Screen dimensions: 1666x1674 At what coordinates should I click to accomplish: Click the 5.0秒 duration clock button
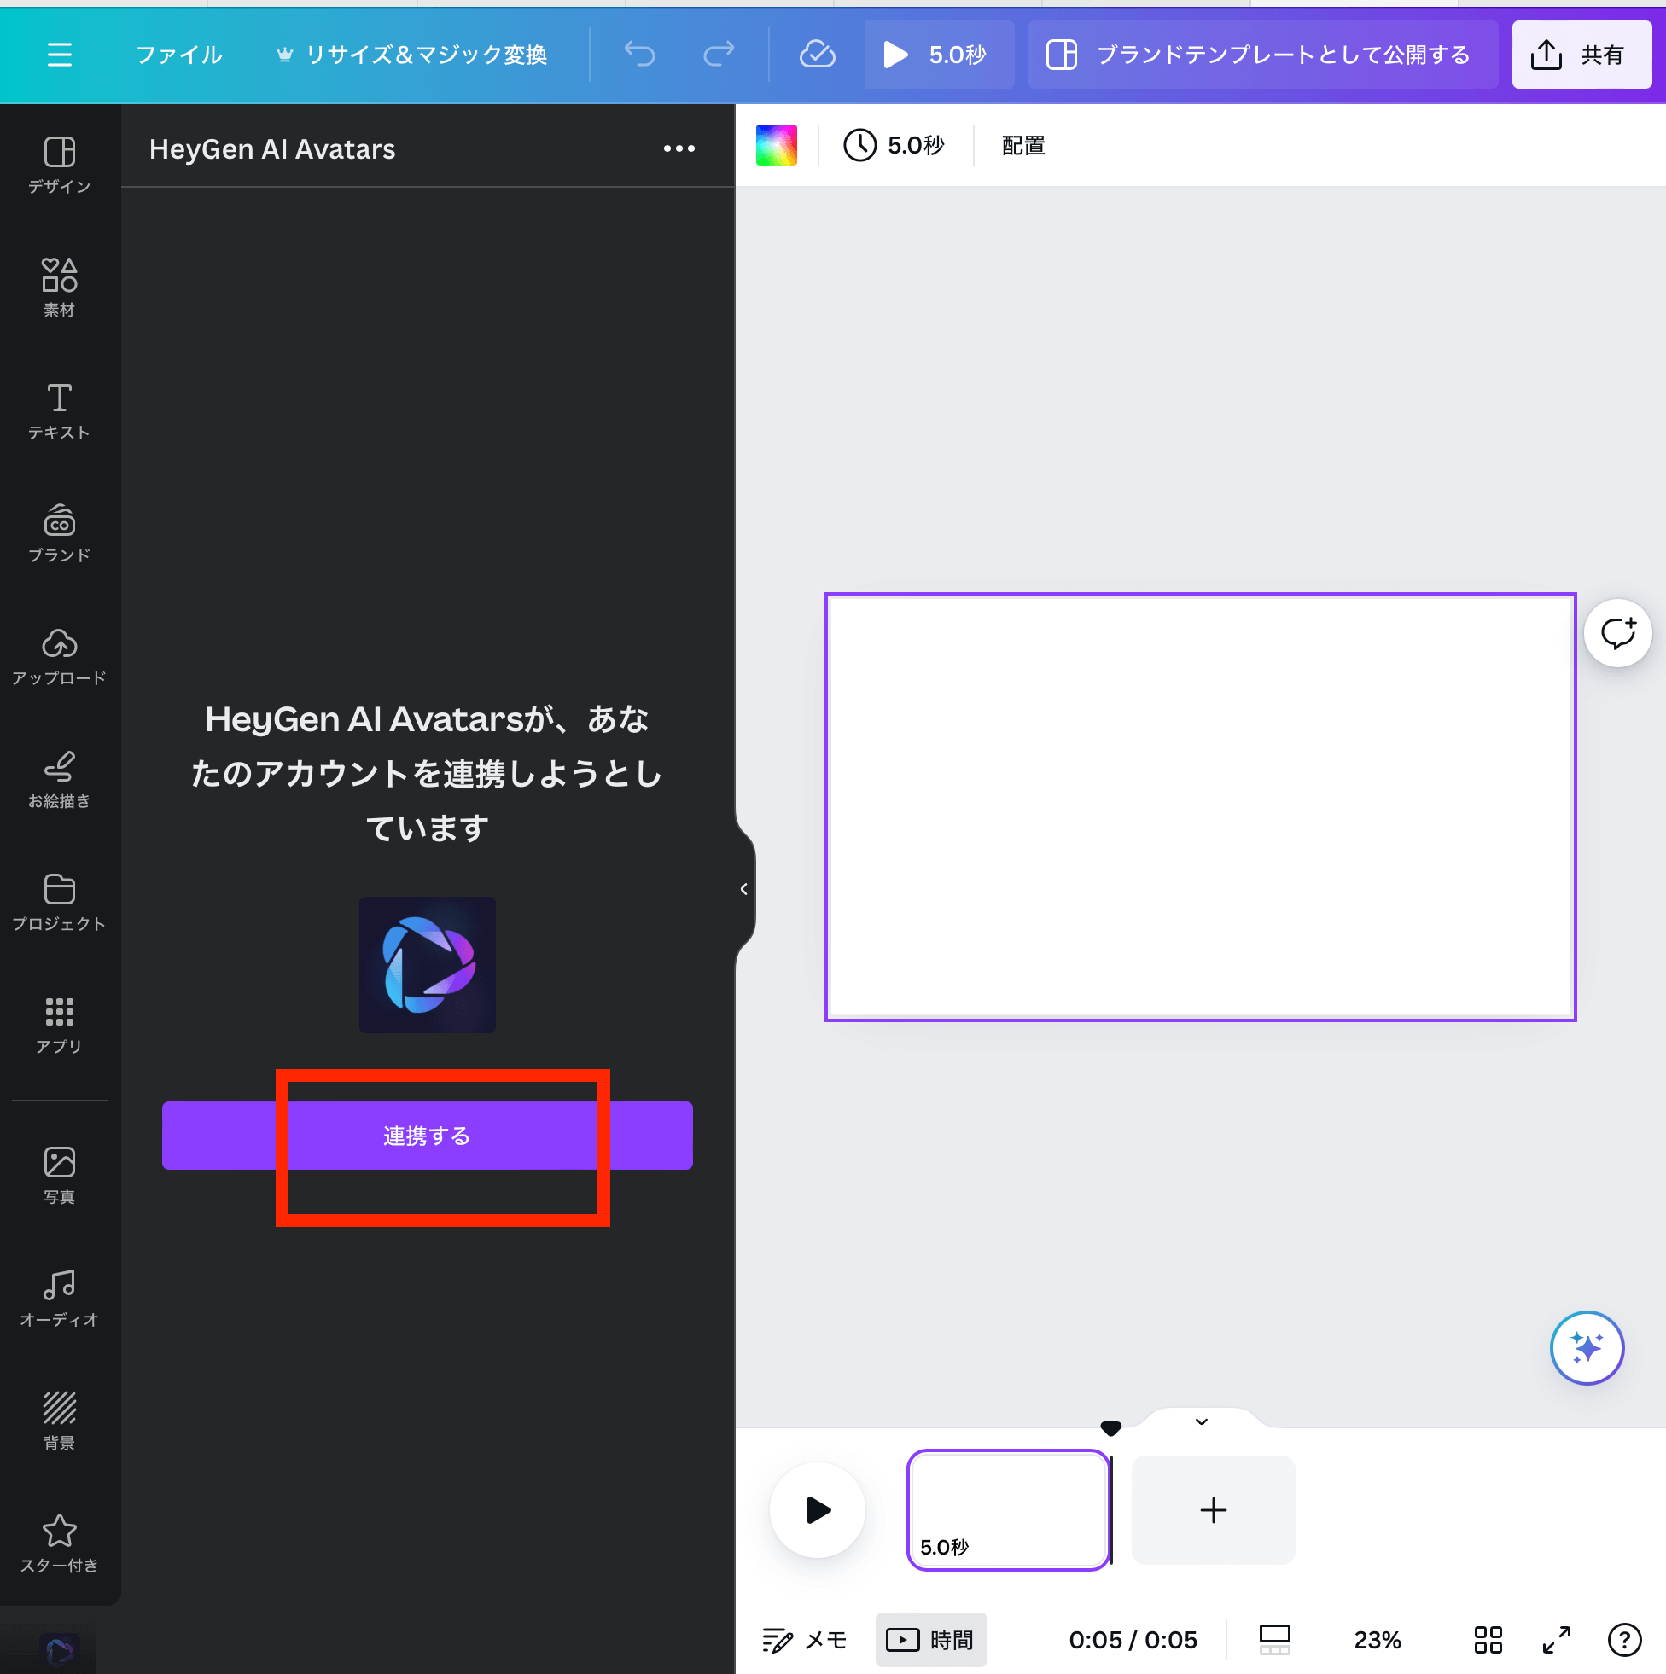(x=894, y=146)
